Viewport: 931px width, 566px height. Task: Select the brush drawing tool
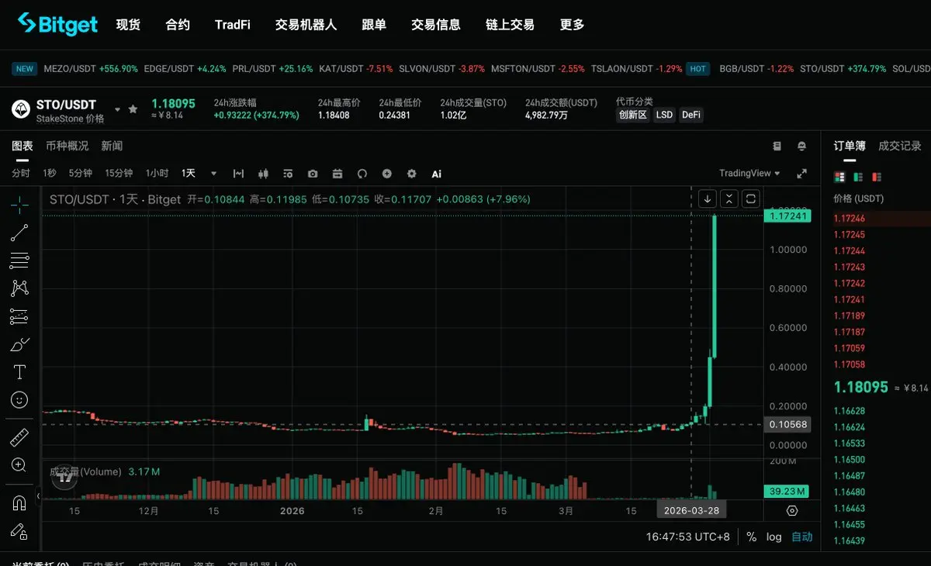click(x=19, y=344)
